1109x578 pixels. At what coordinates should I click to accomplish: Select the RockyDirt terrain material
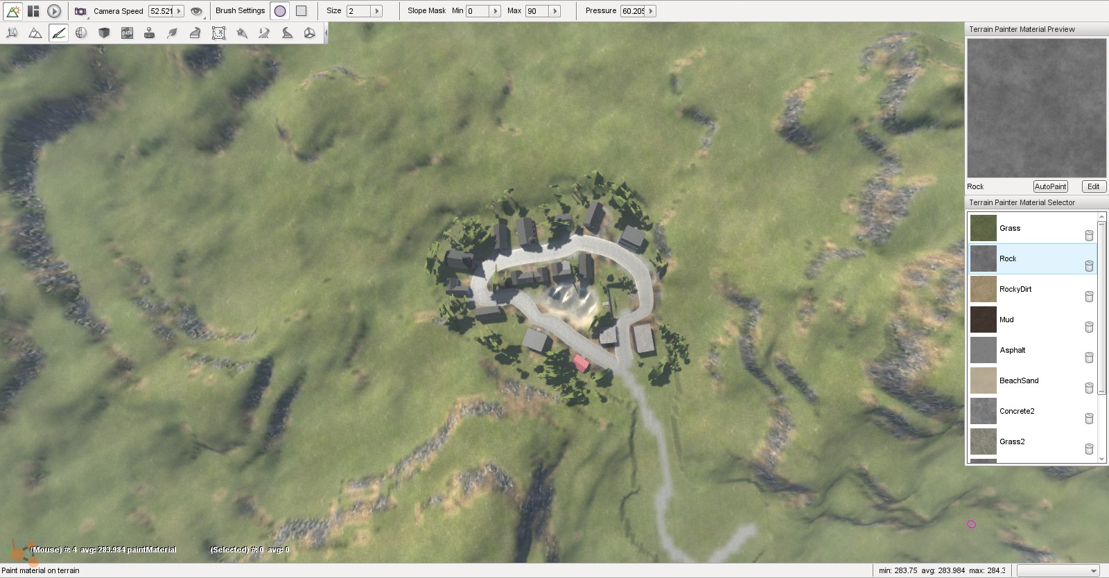(1032, 289)
